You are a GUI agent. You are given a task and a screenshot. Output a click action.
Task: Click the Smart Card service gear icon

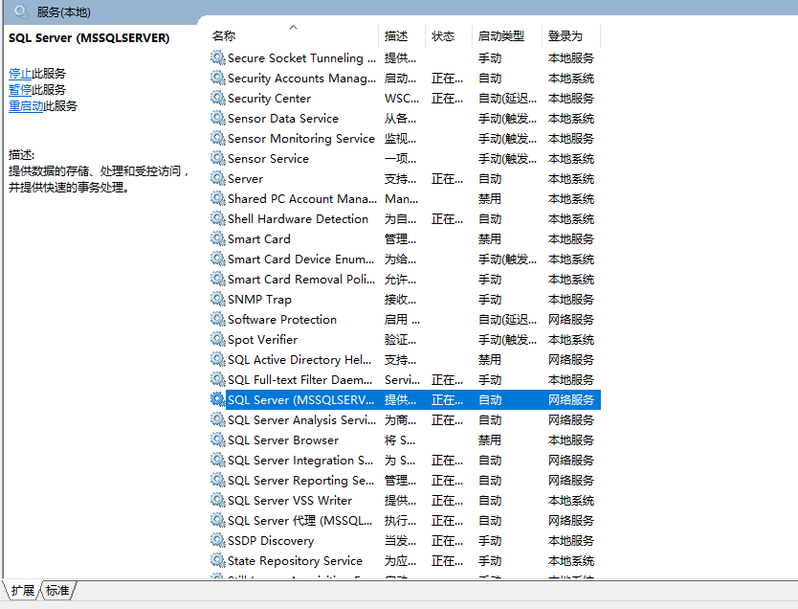[218, 238]
